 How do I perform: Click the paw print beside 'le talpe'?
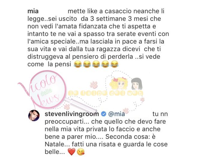[94, 85]
